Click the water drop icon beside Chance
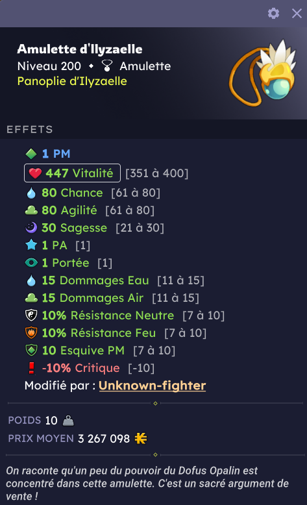 31,193
